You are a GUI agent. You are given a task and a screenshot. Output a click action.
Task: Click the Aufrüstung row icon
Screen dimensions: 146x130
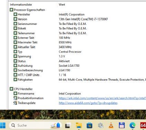15,66
